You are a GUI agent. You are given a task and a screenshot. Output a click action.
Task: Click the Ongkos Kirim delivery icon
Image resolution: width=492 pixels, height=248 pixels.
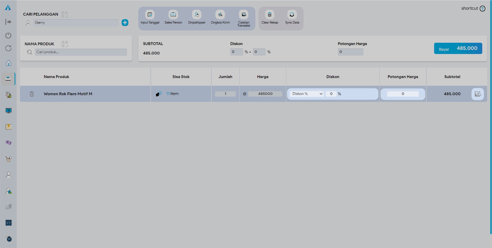(x=220, y=15)
